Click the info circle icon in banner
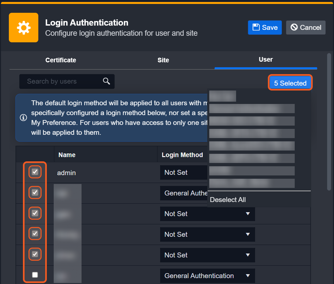The height and width of the screenshot is (284, 334). click(24, 117)
